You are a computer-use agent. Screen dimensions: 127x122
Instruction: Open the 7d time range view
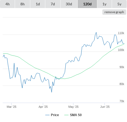coord(53,4)
